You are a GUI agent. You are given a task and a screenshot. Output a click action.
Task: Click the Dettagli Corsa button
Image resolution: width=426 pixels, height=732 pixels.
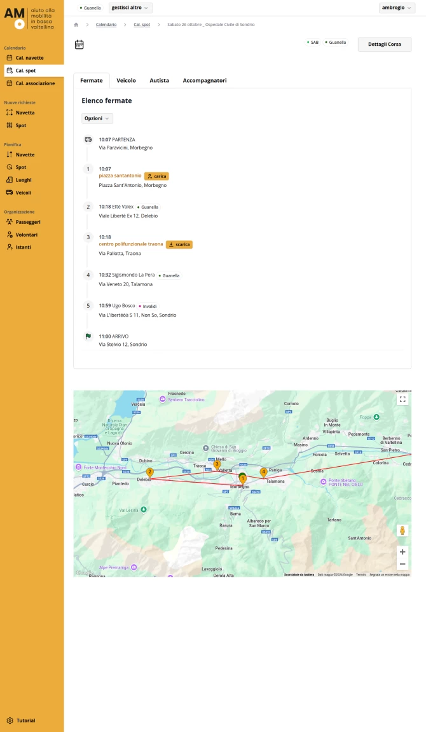click(385, 44)
